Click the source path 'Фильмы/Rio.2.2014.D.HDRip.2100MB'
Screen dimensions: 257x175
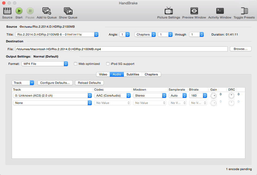(x=47, y=27)
